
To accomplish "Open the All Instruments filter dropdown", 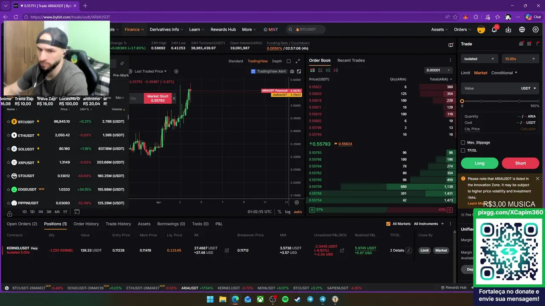I will 429,224.
